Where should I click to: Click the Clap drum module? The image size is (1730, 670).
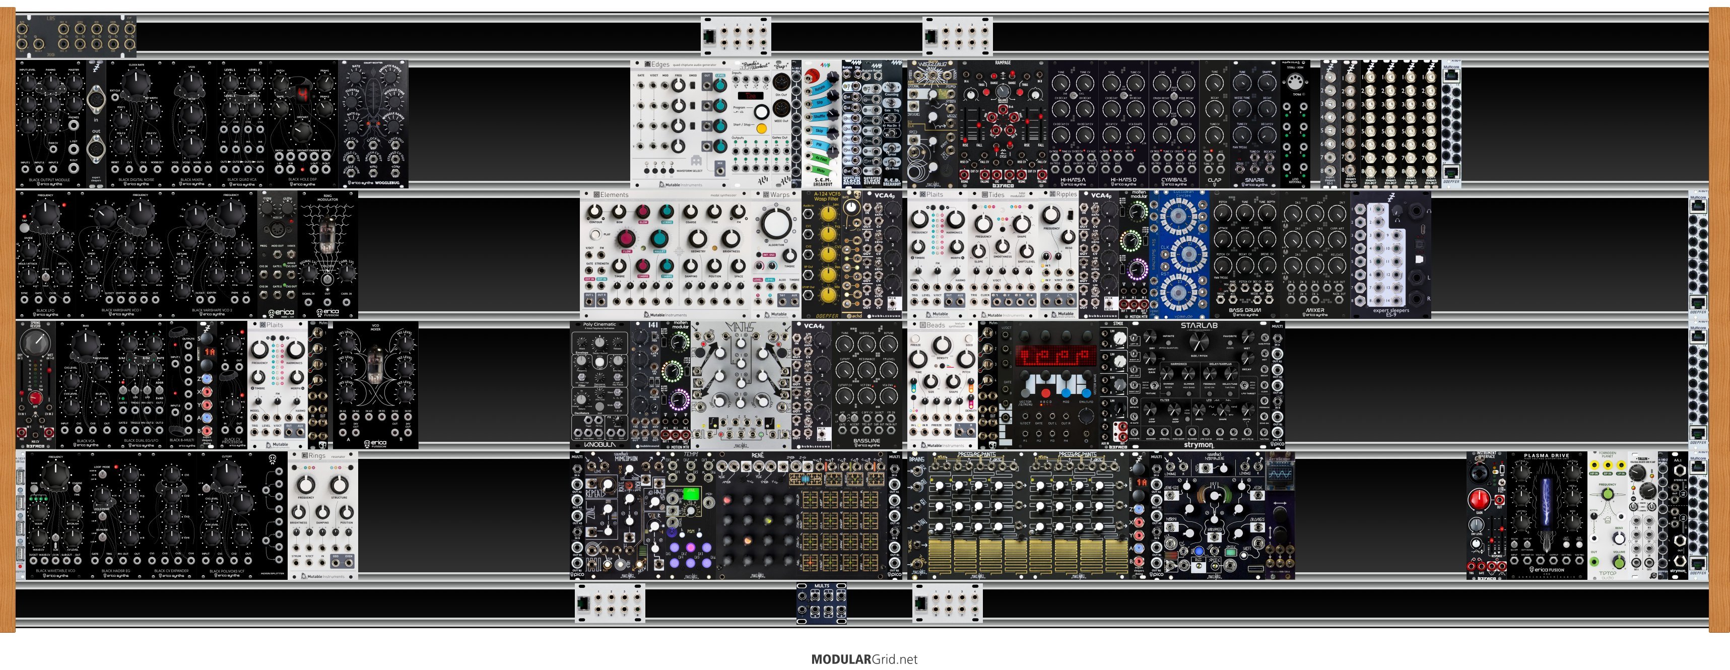(x=1214, y=124)
